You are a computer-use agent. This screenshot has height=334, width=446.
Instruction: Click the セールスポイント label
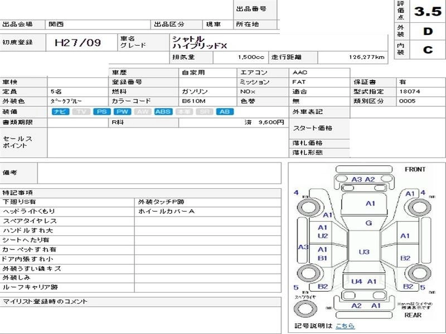pyautogui.click(x=18, y=142)
